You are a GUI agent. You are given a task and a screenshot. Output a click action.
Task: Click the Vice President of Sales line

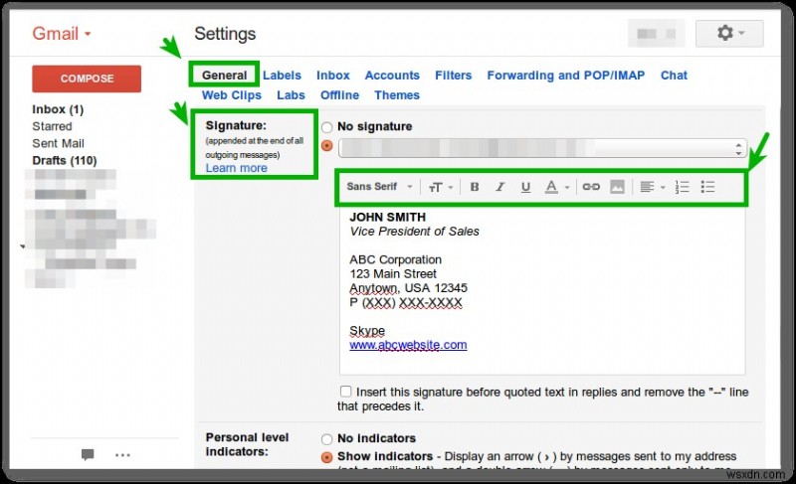pyautogui.click(x=414, y=232)
